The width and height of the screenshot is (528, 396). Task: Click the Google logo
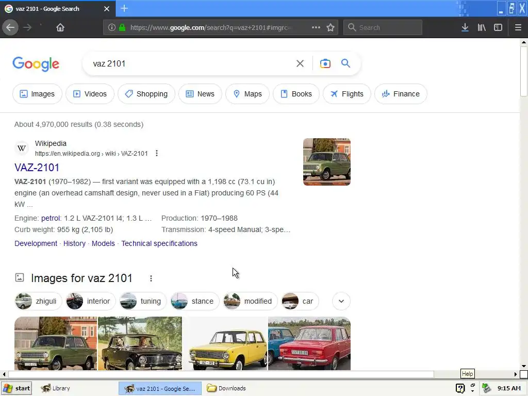[36, 64]
